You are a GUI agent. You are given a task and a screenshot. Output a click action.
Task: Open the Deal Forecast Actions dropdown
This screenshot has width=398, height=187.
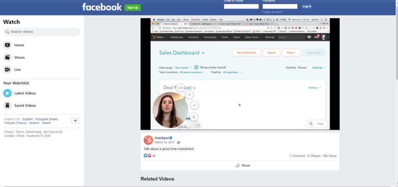tap(314, 88)
